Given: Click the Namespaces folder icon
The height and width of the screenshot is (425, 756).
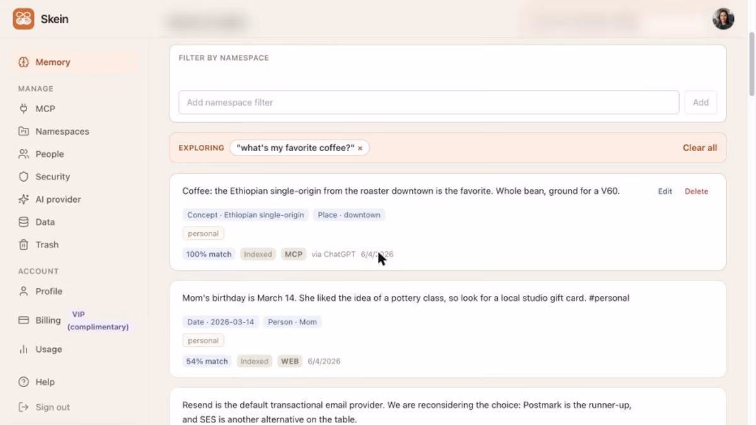Looking at the screenshot, I should point(23,132).
